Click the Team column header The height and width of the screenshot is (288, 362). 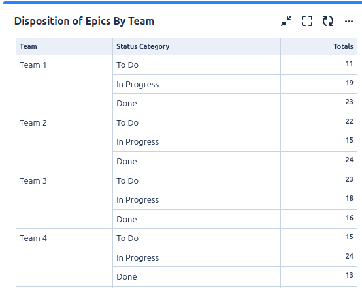pyautogui.click(x=28, y=46)
